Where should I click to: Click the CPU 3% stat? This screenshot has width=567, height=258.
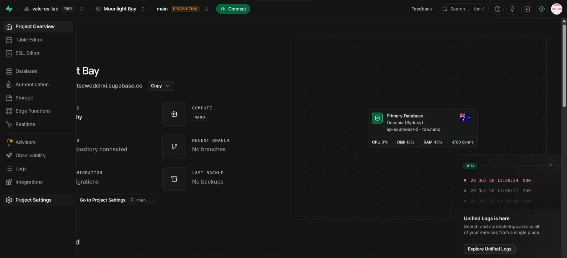click(x=380, y=142)
